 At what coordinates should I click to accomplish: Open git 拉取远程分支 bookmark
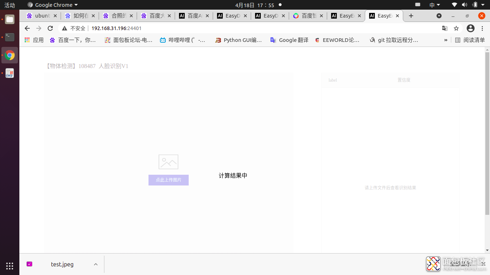coord(394,40)
